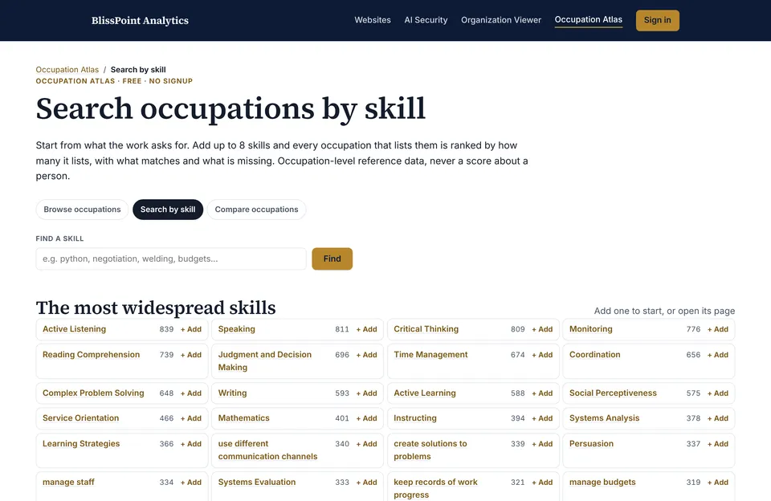This screenshot has width=771, height=501.
Task: Open the Websites nav item
Action: 373,20
